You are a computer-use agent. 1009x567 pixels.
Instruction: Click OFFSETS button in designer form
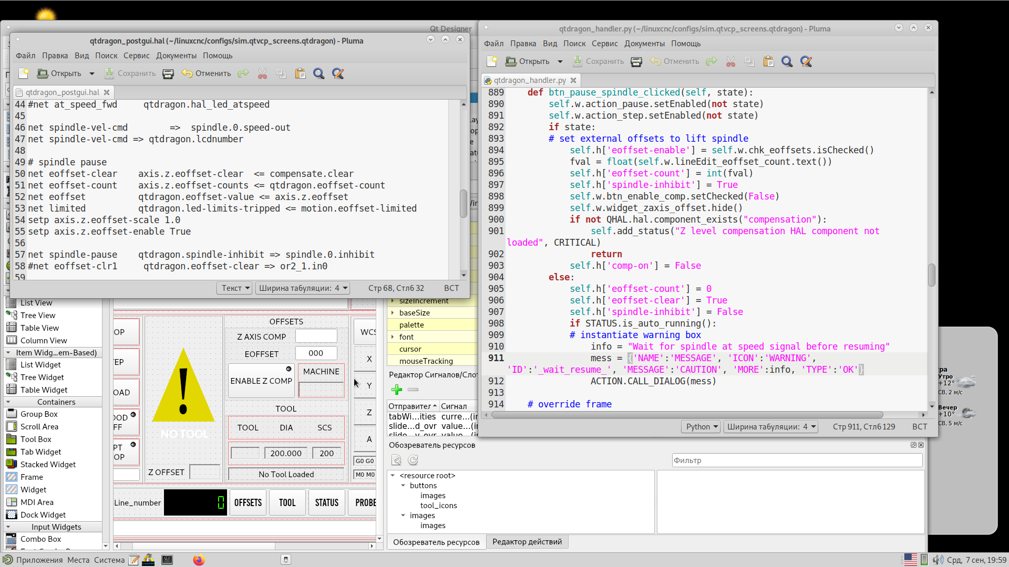click(x=248, y=502)
